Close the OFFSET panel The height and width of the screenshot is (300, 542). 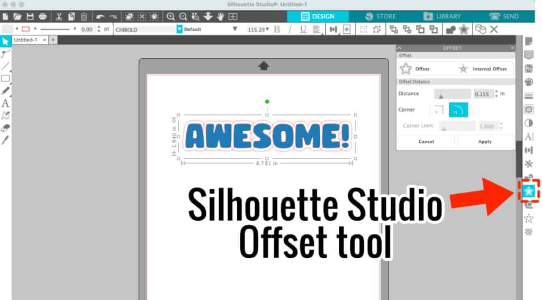[x=512, y=48]
